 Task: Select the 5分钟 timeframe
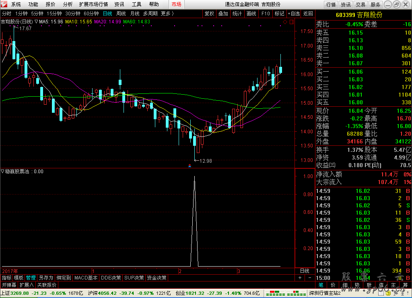pyautogui.click(x=37, y=13)
